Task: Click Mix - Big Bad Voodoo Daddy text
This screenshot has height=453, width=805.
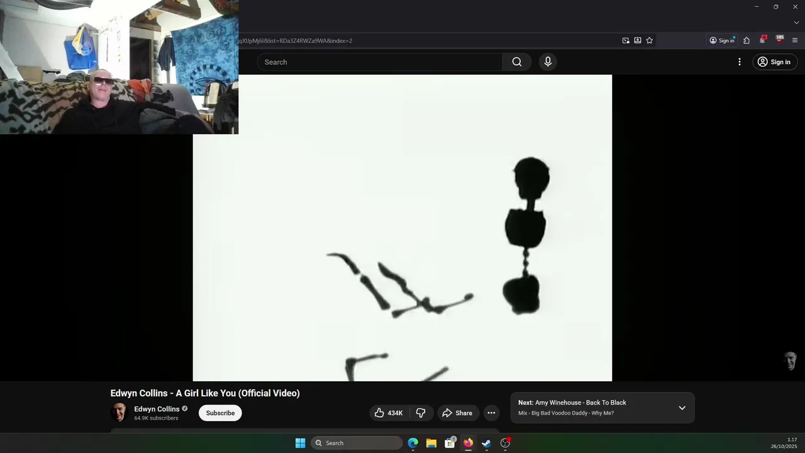Action: click(566, 413)
